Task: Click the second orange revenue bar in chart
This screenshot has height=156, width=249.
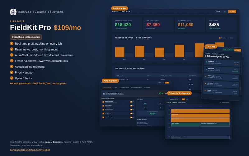Action: tap(139, 51)
